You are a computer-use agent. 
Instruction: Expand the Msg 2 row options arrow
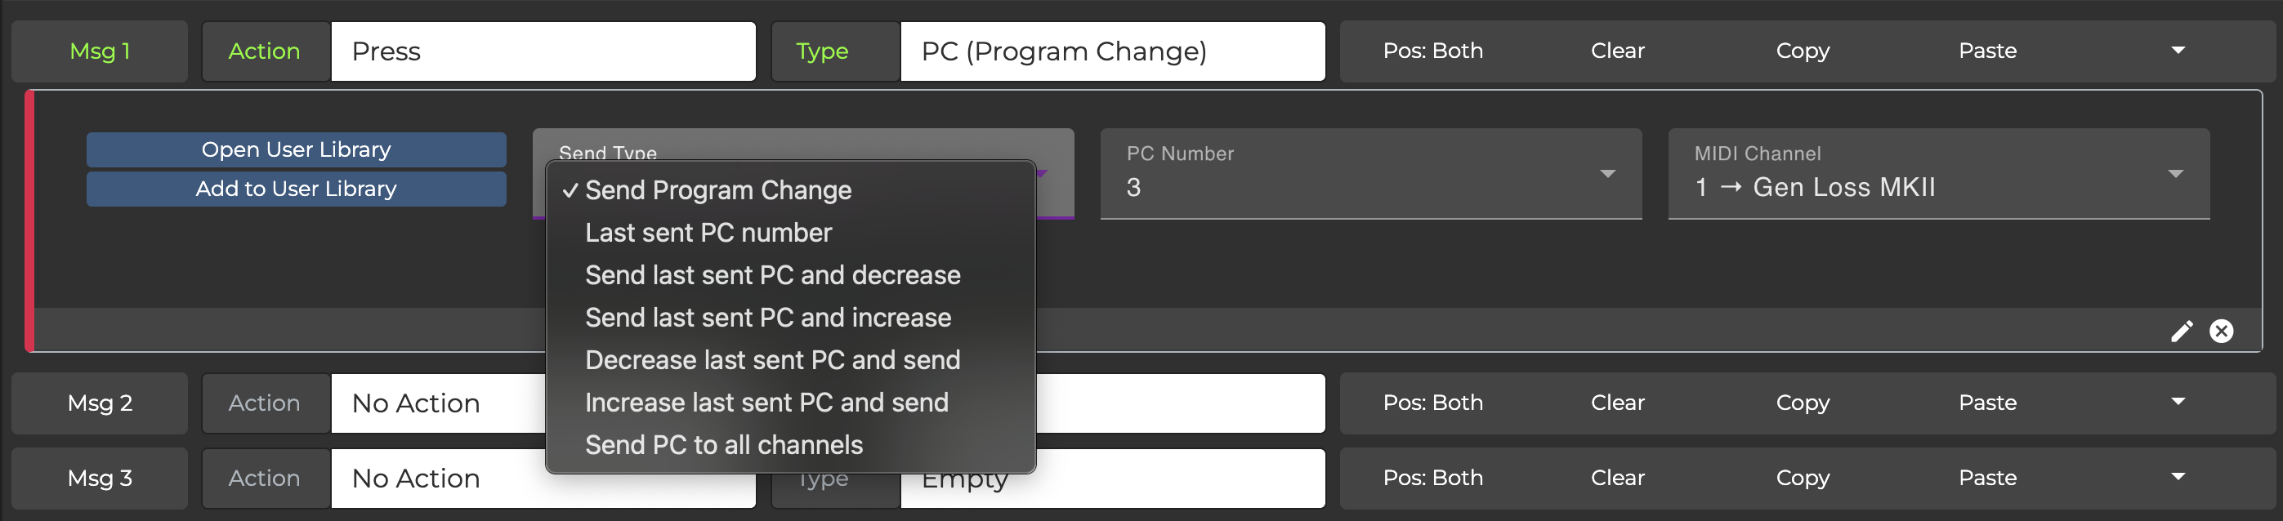pyautogui.click(x=2178, y=403)
